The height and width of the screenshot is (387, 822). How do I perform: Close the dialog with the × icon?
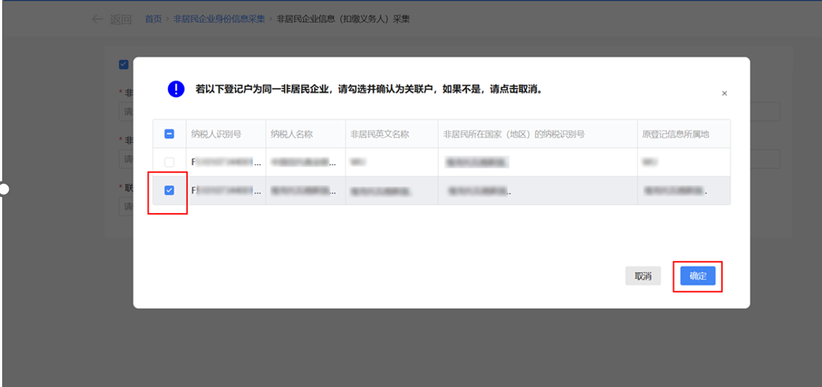724,94
